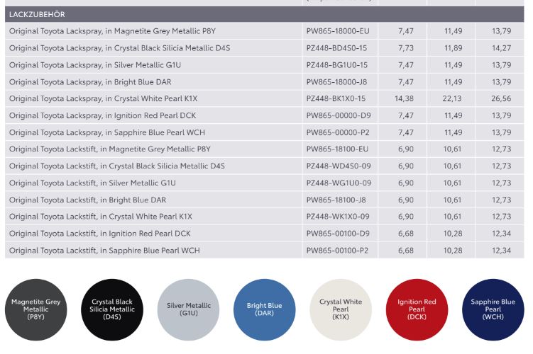Select the Lackstift Silver Metallic G1U row
The image size is (533, 354).
92,183
